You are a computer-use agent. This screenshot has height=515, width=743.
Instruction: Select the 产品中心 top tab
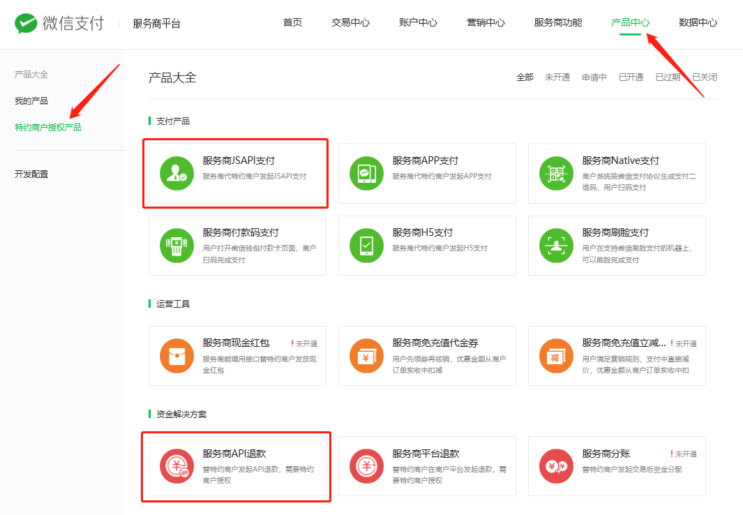630,22
